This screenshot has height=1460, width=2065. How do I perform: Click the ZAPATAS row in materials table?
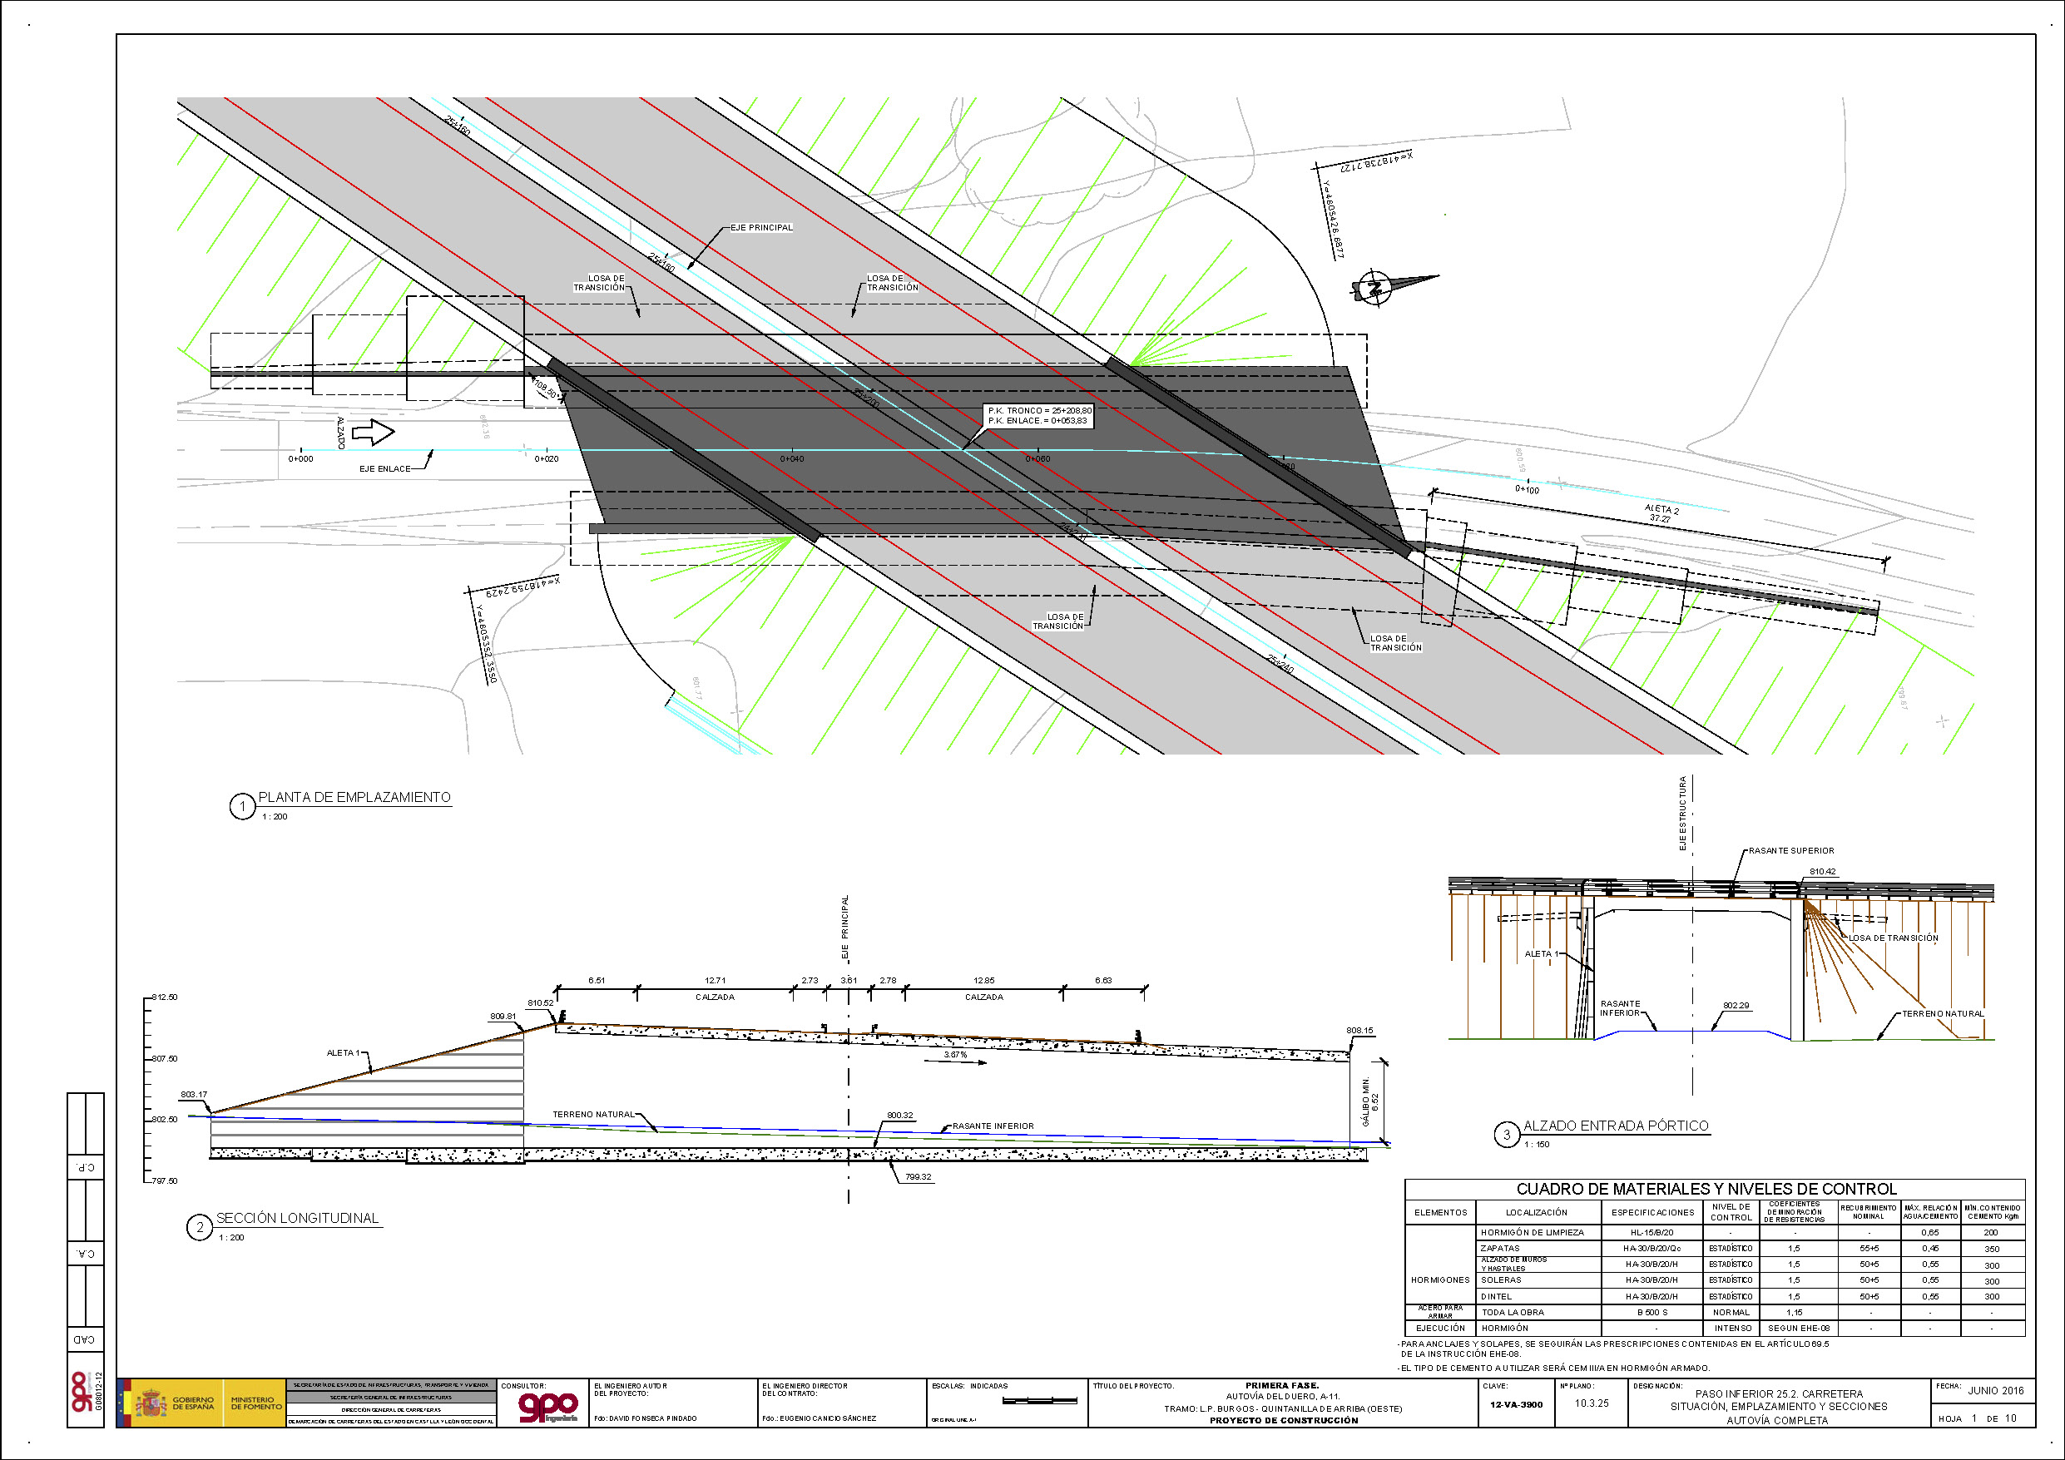[1500, 1249]
